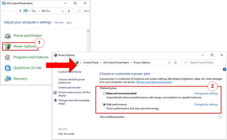The width and height of the screenshot is (227, 140).
Task: Refresh the Power Options window
Action: click(x=175, y=63)
